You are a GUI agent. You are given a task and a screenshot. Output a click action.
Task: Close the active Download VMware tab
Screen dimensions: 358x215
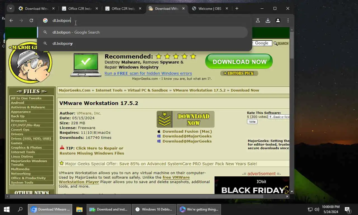click(183, 8)
